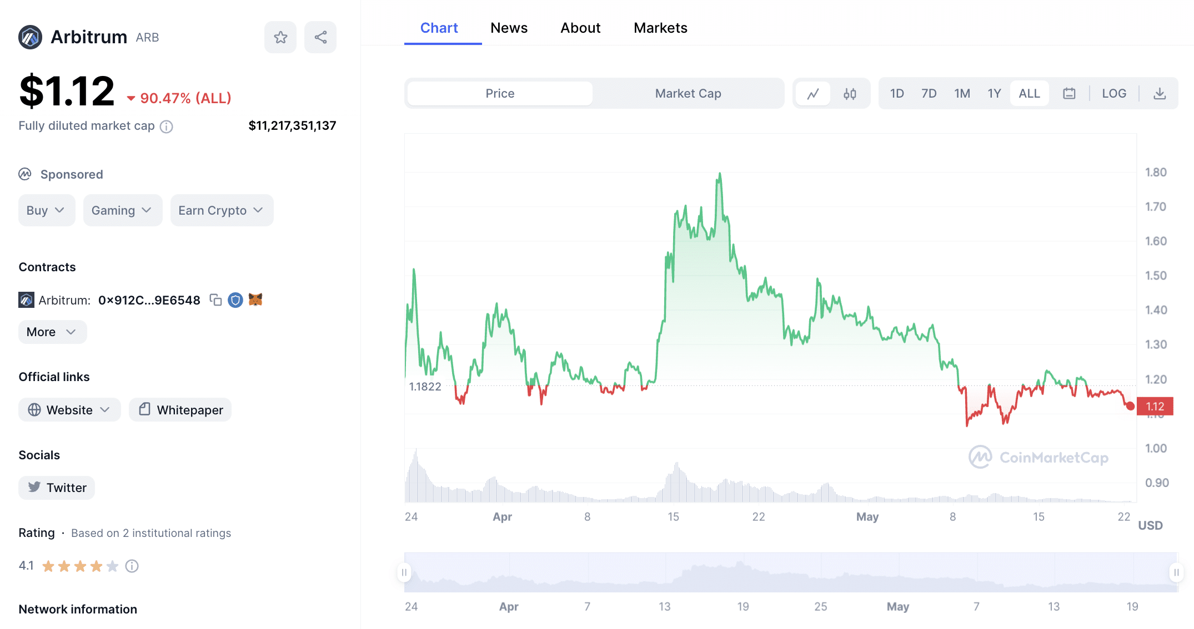Click the left handle of range slider

[x=404, y=572]
